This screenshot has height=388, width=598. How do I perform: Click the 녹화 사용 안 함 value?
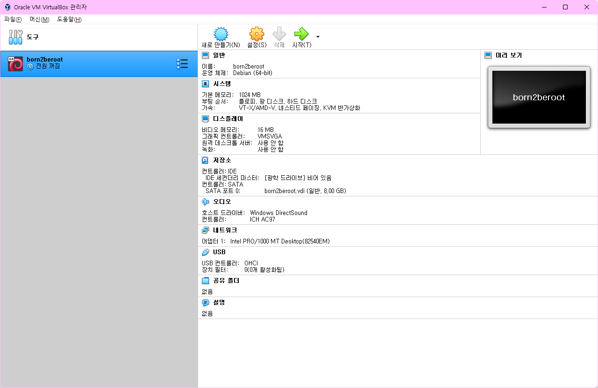[271, 149]
